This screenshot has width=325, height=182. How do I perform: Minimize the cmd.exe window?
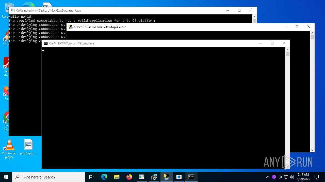[261, 43]
